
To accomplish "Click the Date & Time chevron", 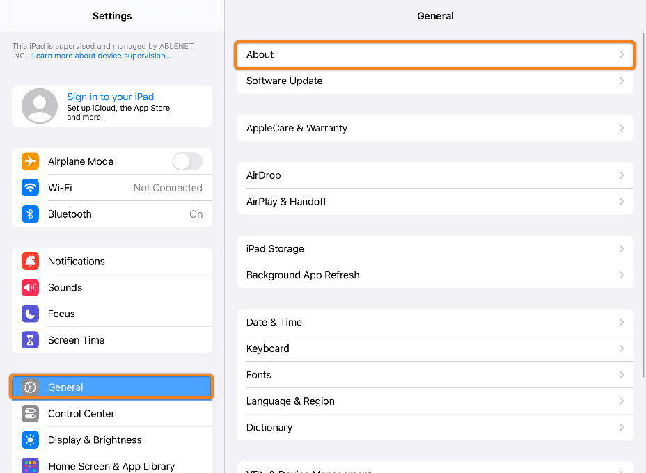I will point(621,322).
